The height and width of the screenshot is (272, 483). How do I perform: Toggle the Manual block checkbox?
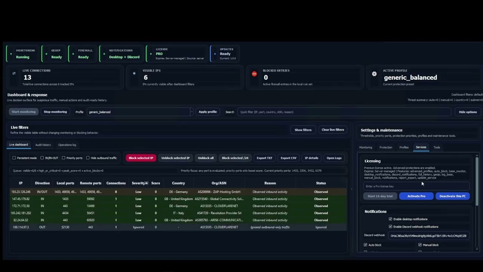(x=420, y=245)
